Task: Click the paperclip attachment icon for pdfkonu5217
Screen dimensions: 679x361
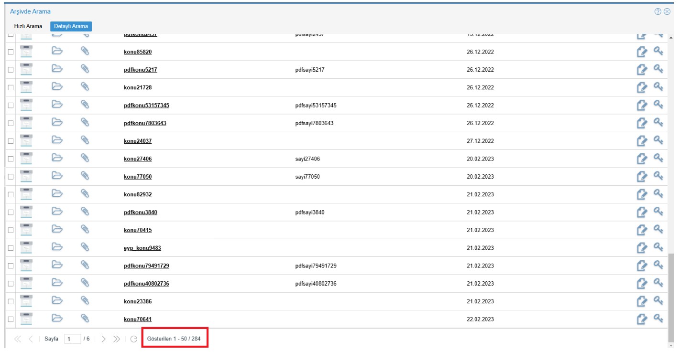Action: tap(85, 69)
